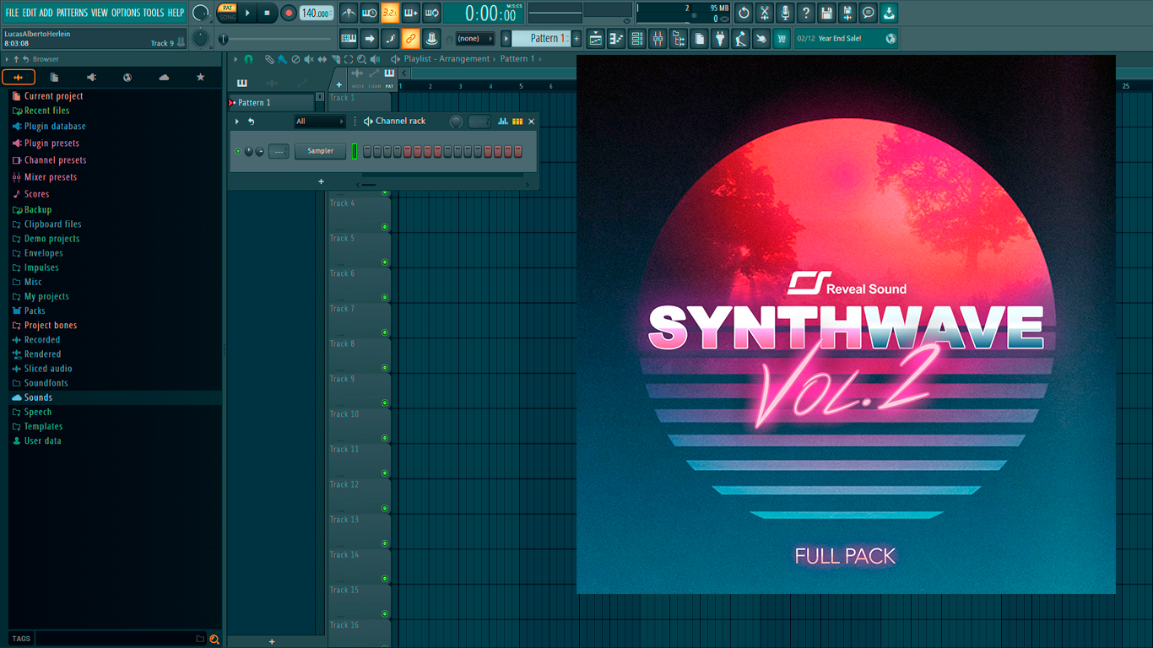Viewport: 1153px width, 648px height.
Task: Click the Sampler channel button
Action: click(x=320, y=151)
